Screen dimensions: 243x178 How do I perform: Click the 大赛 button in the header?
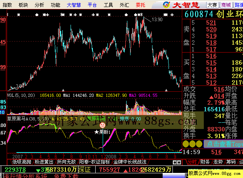pos(212,5)
